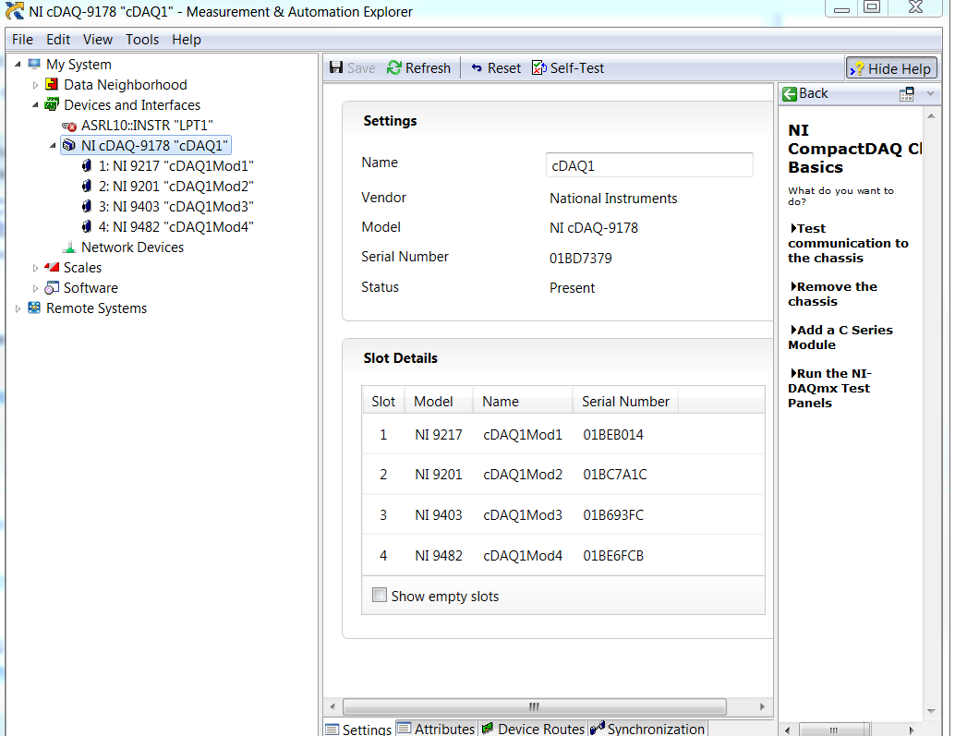Click the help pane horizontal scrollbar thumb
Screen dimensions: 955x736
[x=834, y=730]
